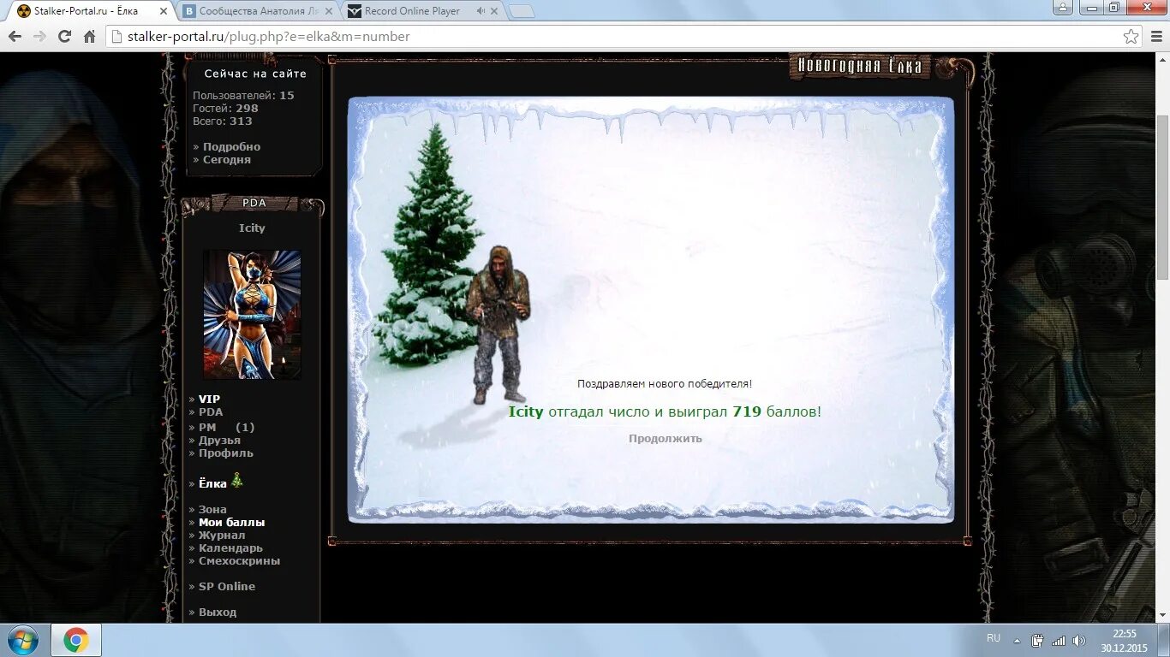Click the page document icon in address bar
Screen dimensions: 1170x657
click(117, 37)
